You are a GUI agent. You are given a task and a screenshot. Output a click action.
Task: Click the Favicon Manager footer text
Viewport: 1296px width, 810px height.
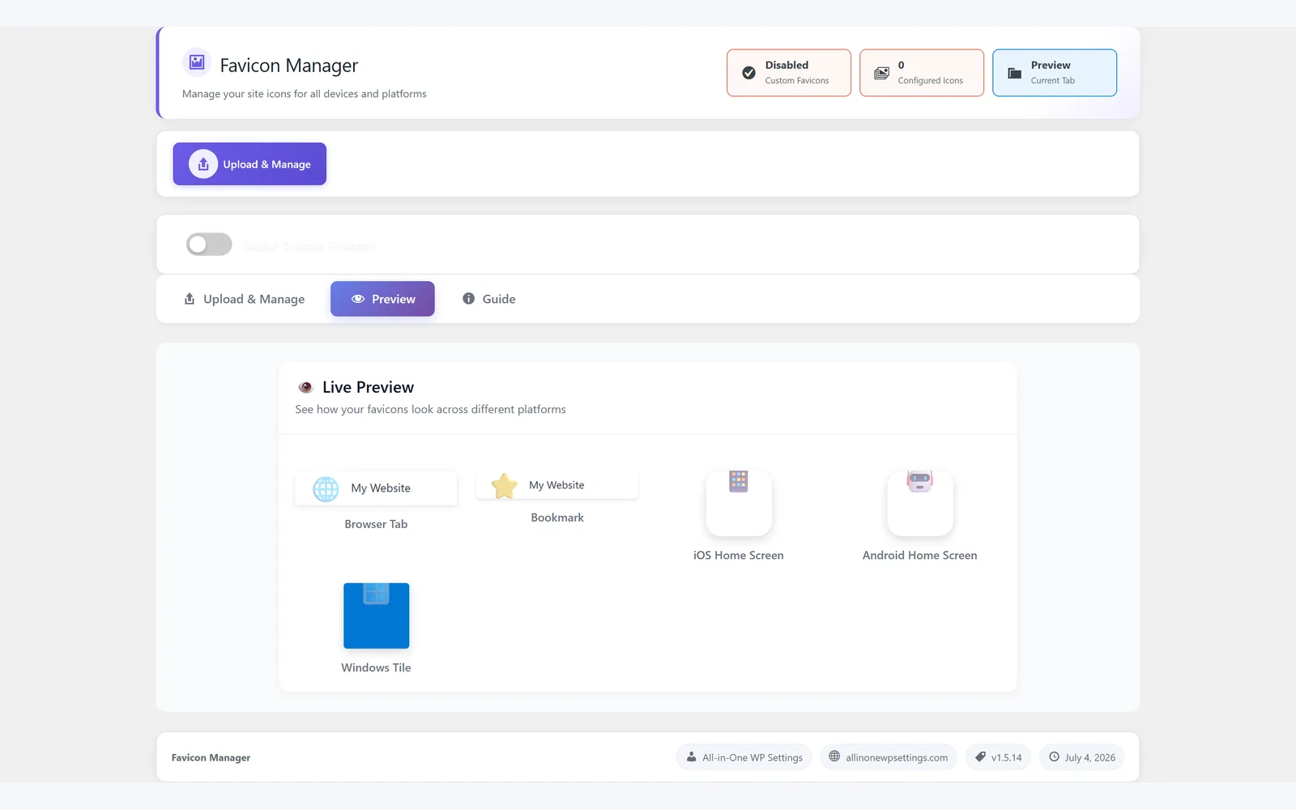pyautogui.click(x=211, y=757)
